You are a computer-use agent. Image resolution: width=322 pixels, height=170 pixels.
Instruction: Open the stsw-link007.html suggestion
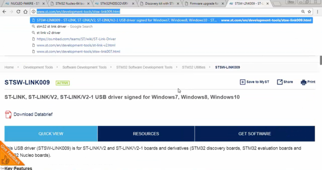[x=171, y=51]
